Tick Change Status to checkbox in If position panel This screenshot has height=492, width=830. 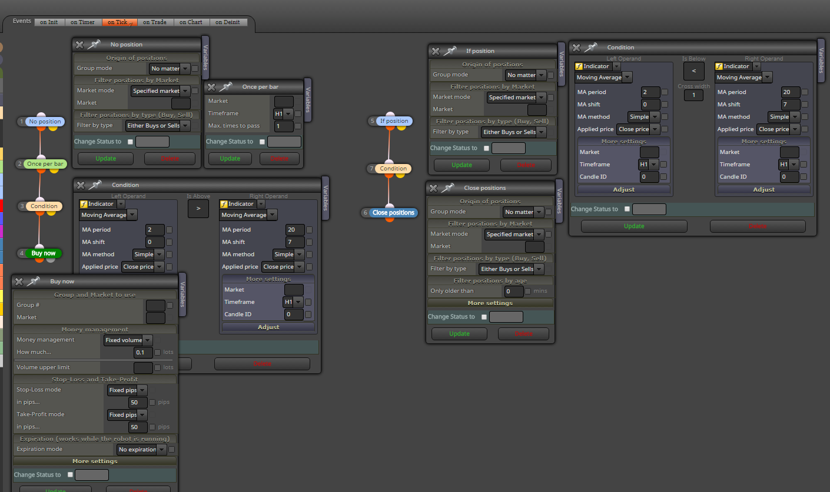pyautogui.click(x=486, y=148)
